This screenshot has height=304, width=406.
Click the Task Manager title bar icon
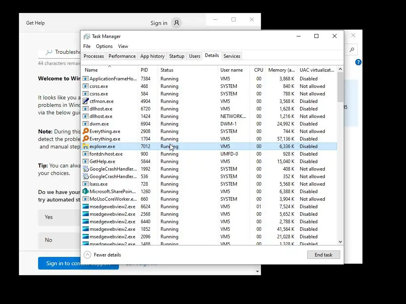[x=87, y=36]
